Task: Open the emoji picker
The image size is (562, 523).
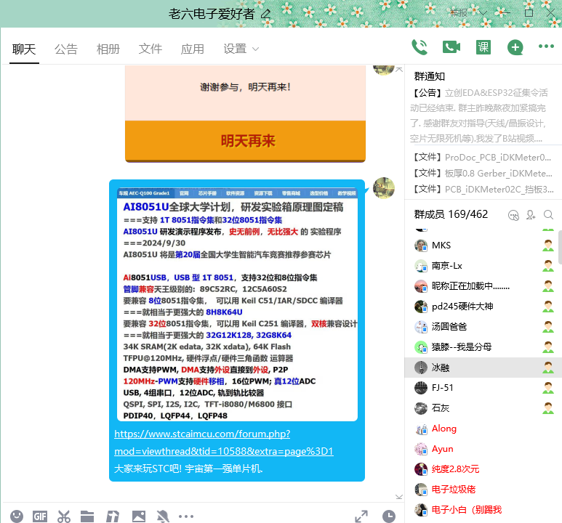Action: pyautogui.click(x=16, y=516)
